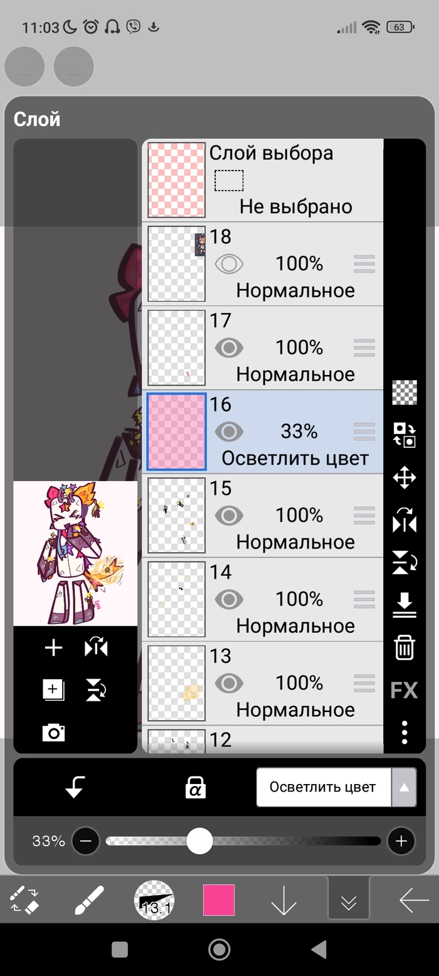
Task: Add a layer from the camera icon
Action: click(53, 732)
